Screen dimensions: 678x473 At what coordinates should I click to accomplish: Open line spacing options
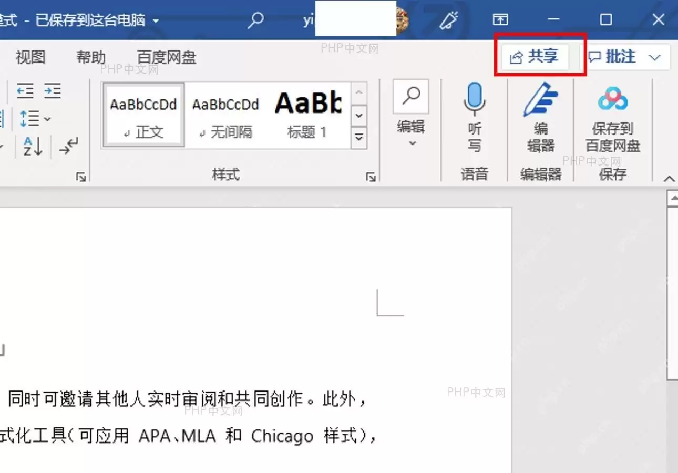[35, 119]
